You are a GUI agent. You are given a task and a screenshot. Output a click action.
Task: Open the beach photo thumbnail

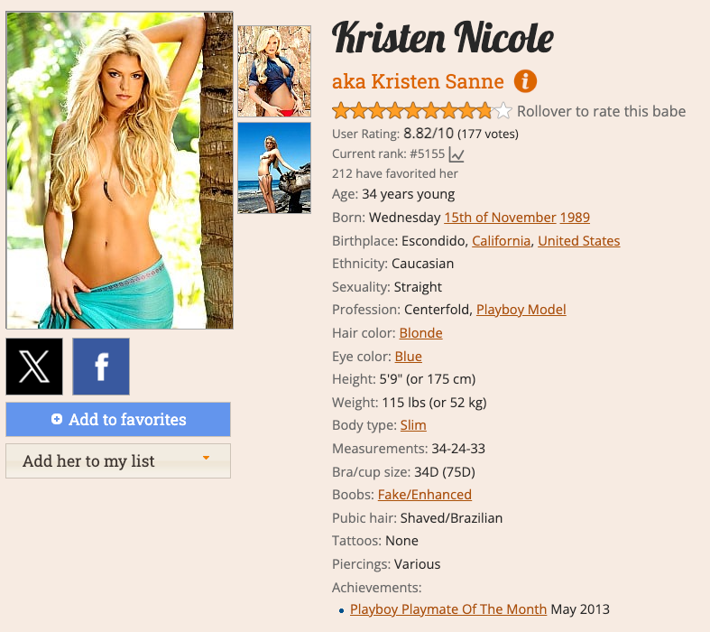(274, 168)
